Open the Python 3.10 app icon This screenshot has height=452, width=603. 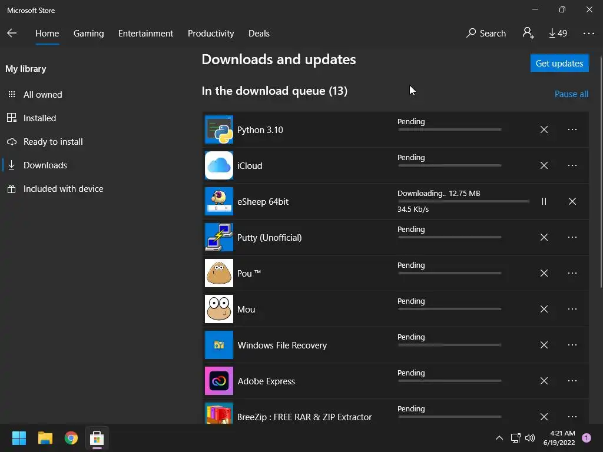[x=219, y=129]
